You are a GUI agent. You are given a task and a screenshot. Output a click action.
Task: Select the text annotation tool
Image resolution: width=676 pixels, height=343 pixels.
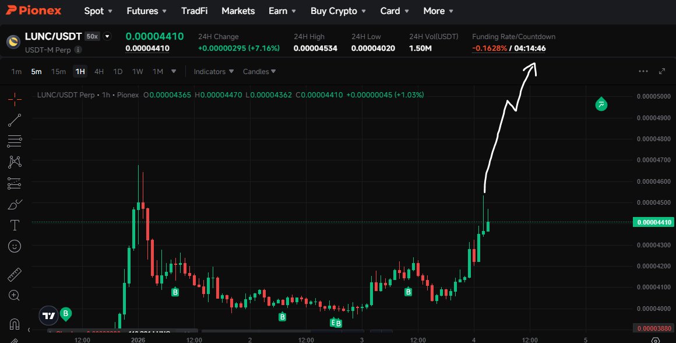pos(15,225)
